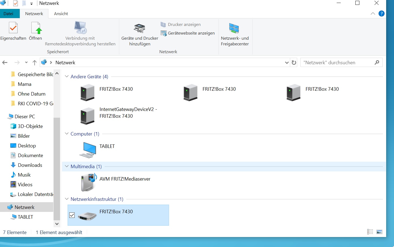Image resolution: width=394 pixels, height=247 pixels.
Task: Collapse the Multimedia group
Action: pos(67,166)
